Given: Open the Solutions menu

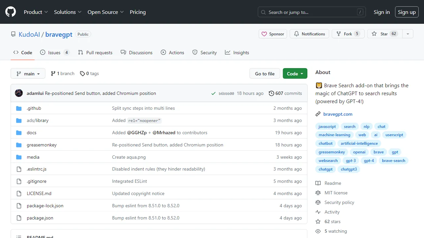Looking at the screenshot, I should click(x=68, y=12).
